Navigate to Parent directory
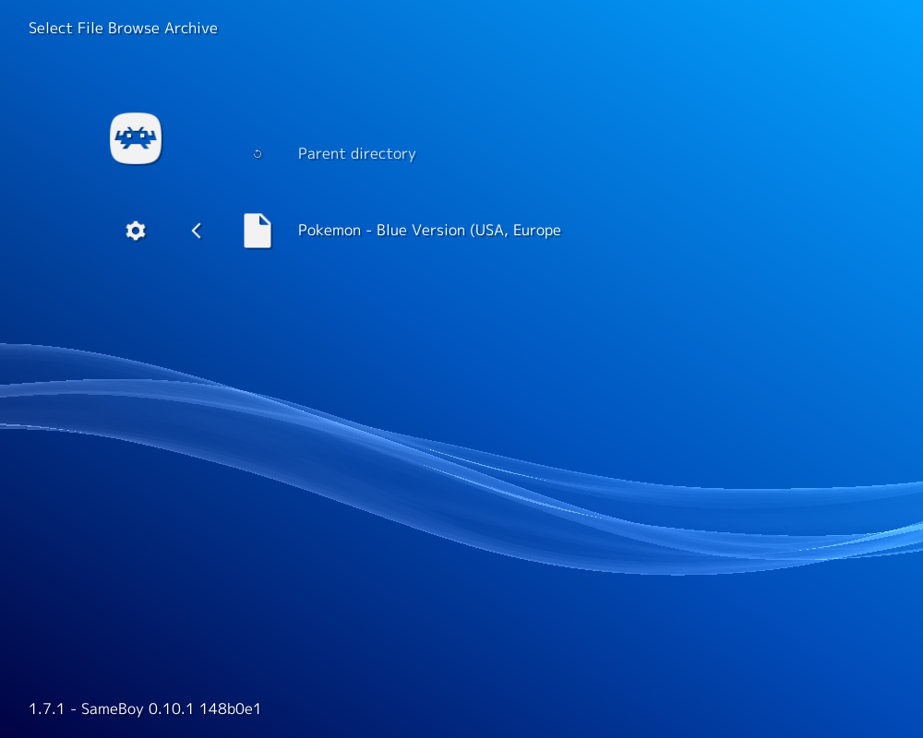The width and height of the screenshot is (923, 738). (x=356, y=154)
